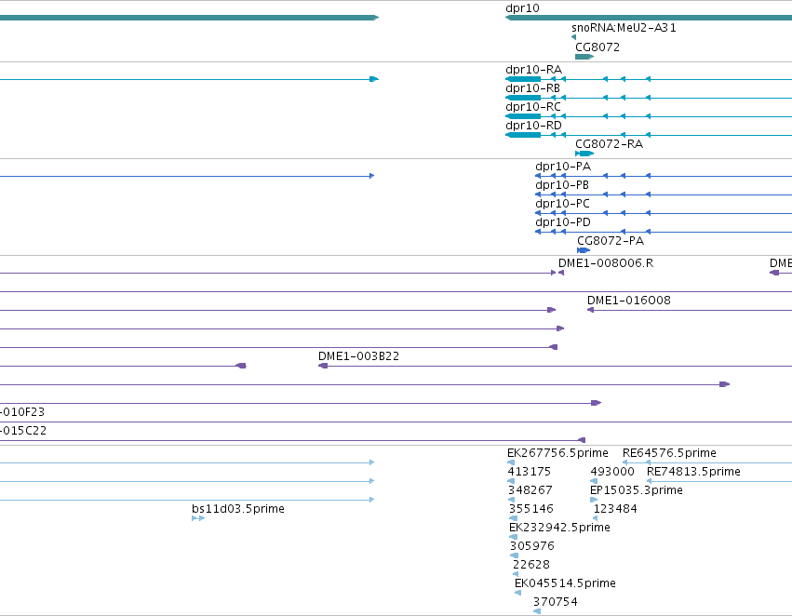Select the dpr10-PA protein label
The image size is (792, 616).
(563, 167)
